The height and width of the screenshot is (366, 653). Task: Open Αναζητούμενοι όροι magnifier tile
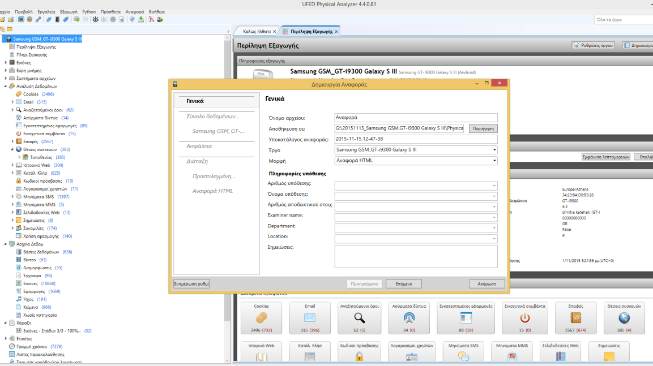click(x=360, y=318)
